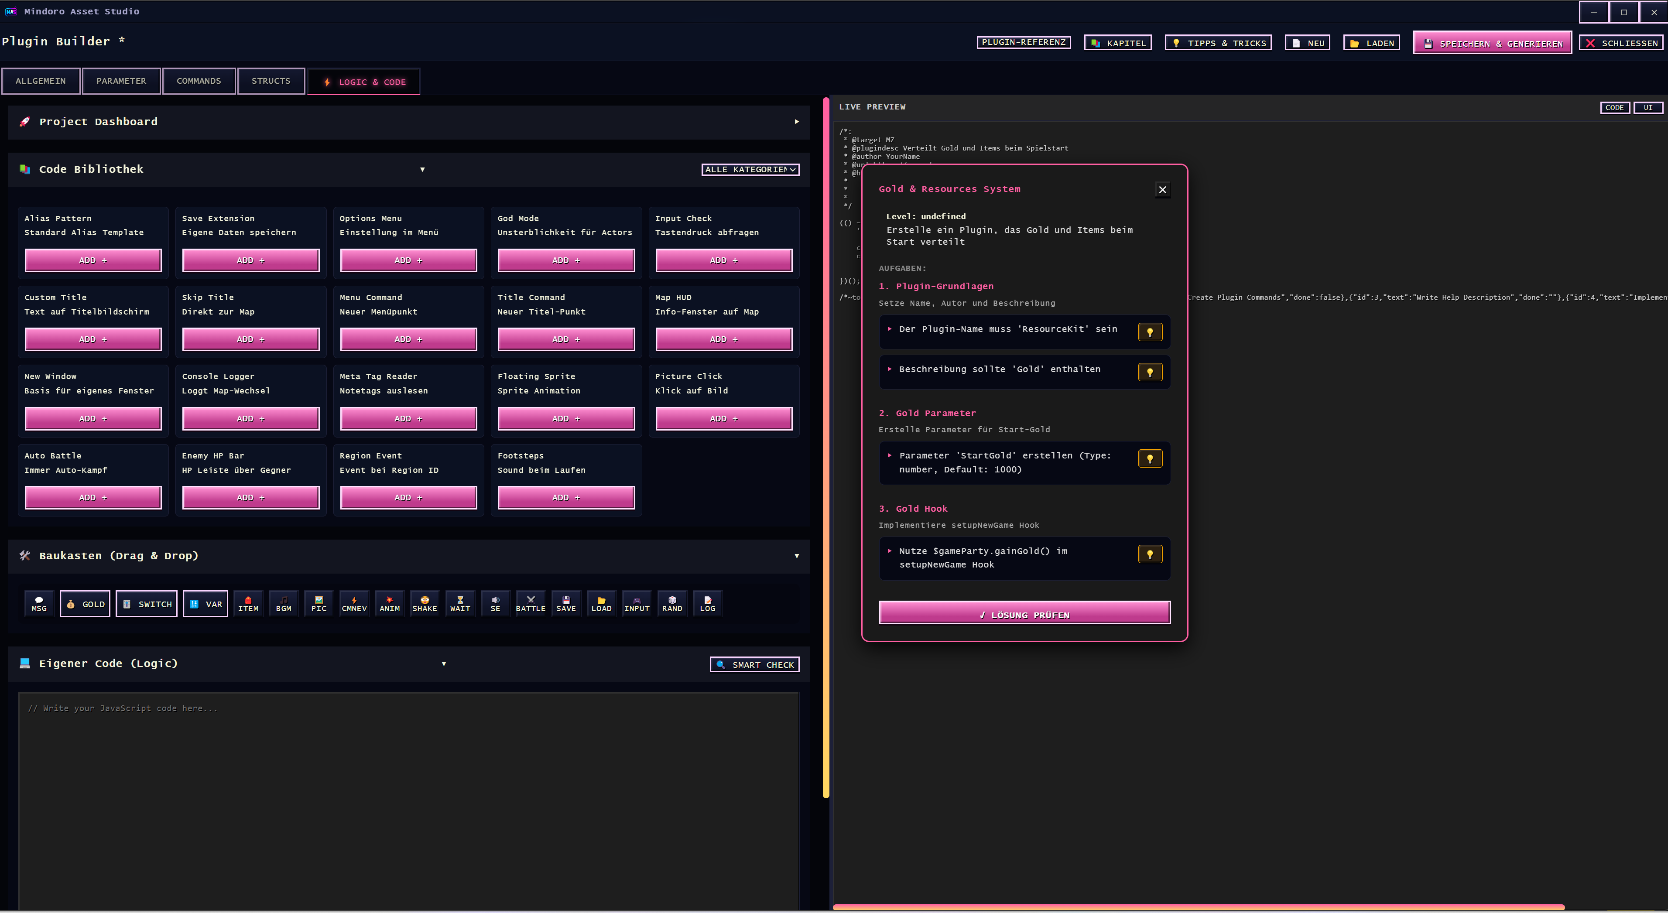Select the WAIT hourglass block

[x=460, y=603]
